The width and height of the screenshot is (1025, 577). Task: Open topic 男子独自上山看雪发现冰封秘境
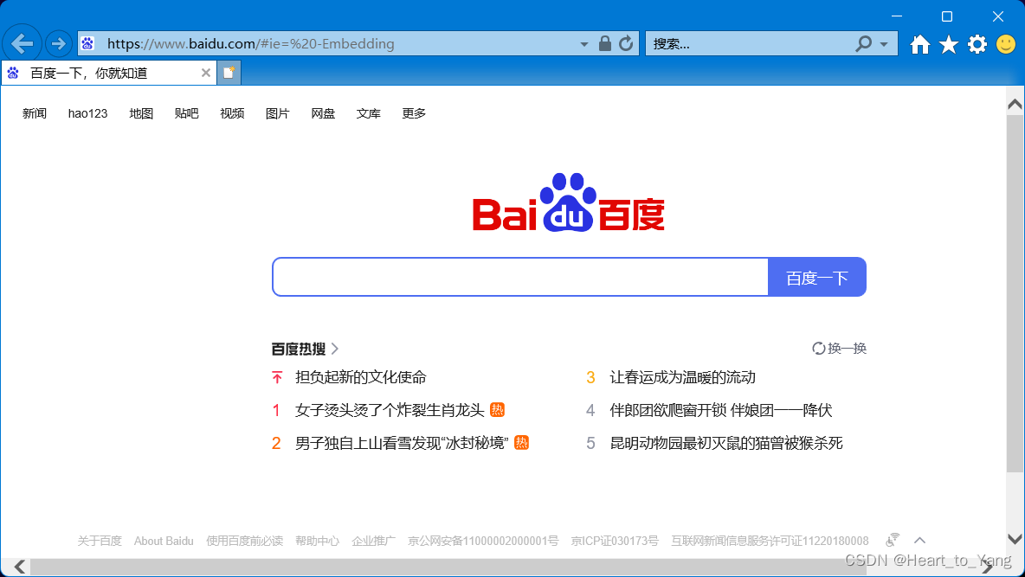click(x=402, y=442)
